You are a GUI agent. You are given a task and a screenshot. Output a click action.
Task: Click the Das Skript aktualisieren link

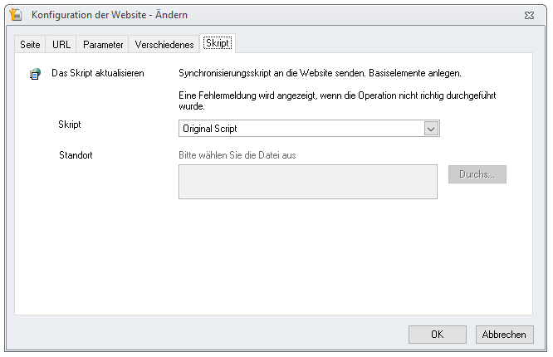coord(98,73)
